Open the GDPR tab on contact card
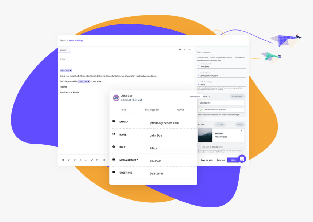 pyautogui.click(x=181, y=110)
